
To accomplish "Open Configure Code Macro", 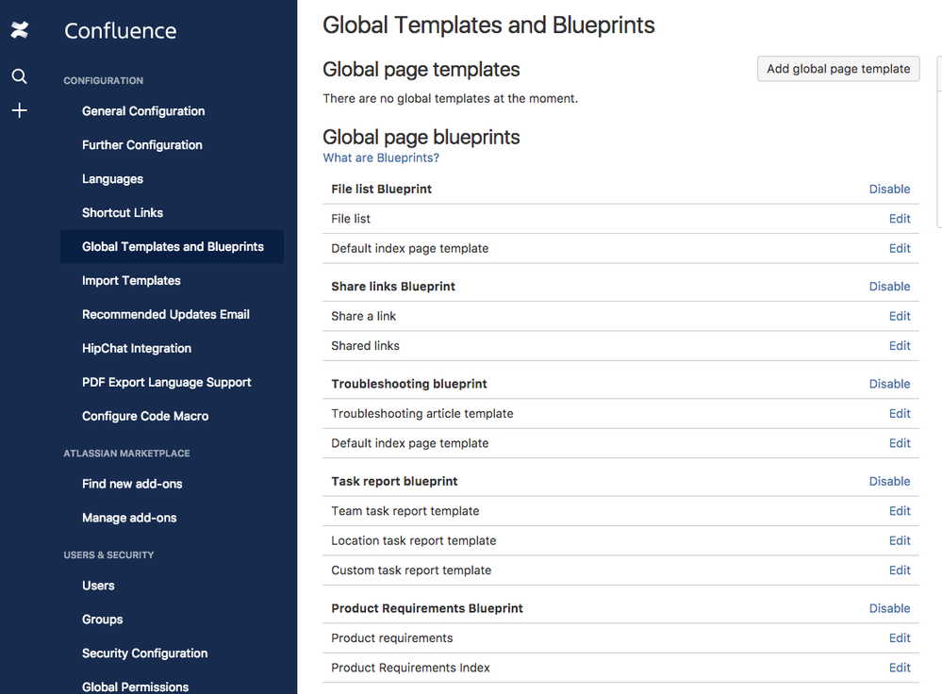I will pos(145,416).
